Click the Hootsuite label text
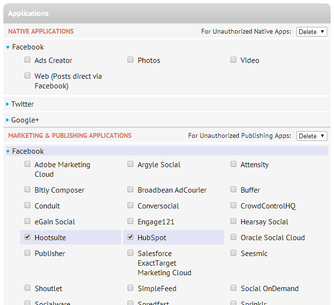The height and width of the screenshot is (305, 334). click(50, 238)
